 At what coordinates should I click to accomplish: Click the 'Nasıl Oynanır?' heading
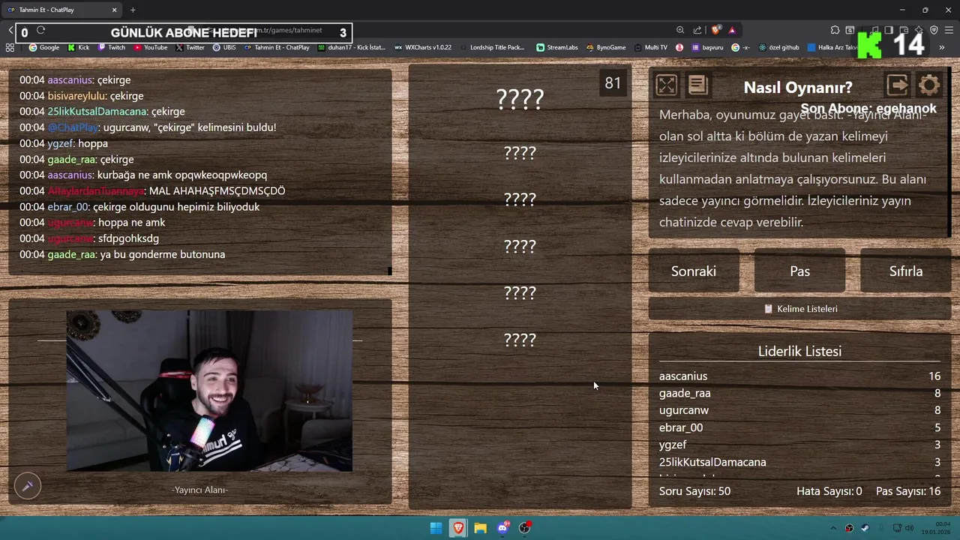point(798,88)
